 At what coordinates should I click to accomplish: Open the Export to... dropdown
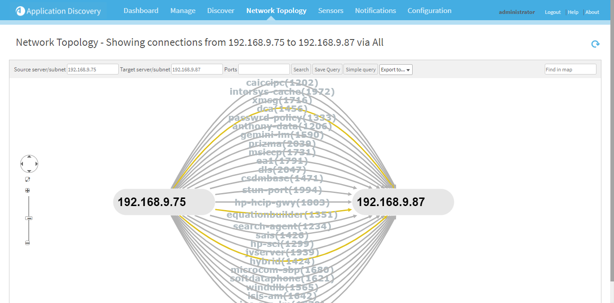click(395, 70)
